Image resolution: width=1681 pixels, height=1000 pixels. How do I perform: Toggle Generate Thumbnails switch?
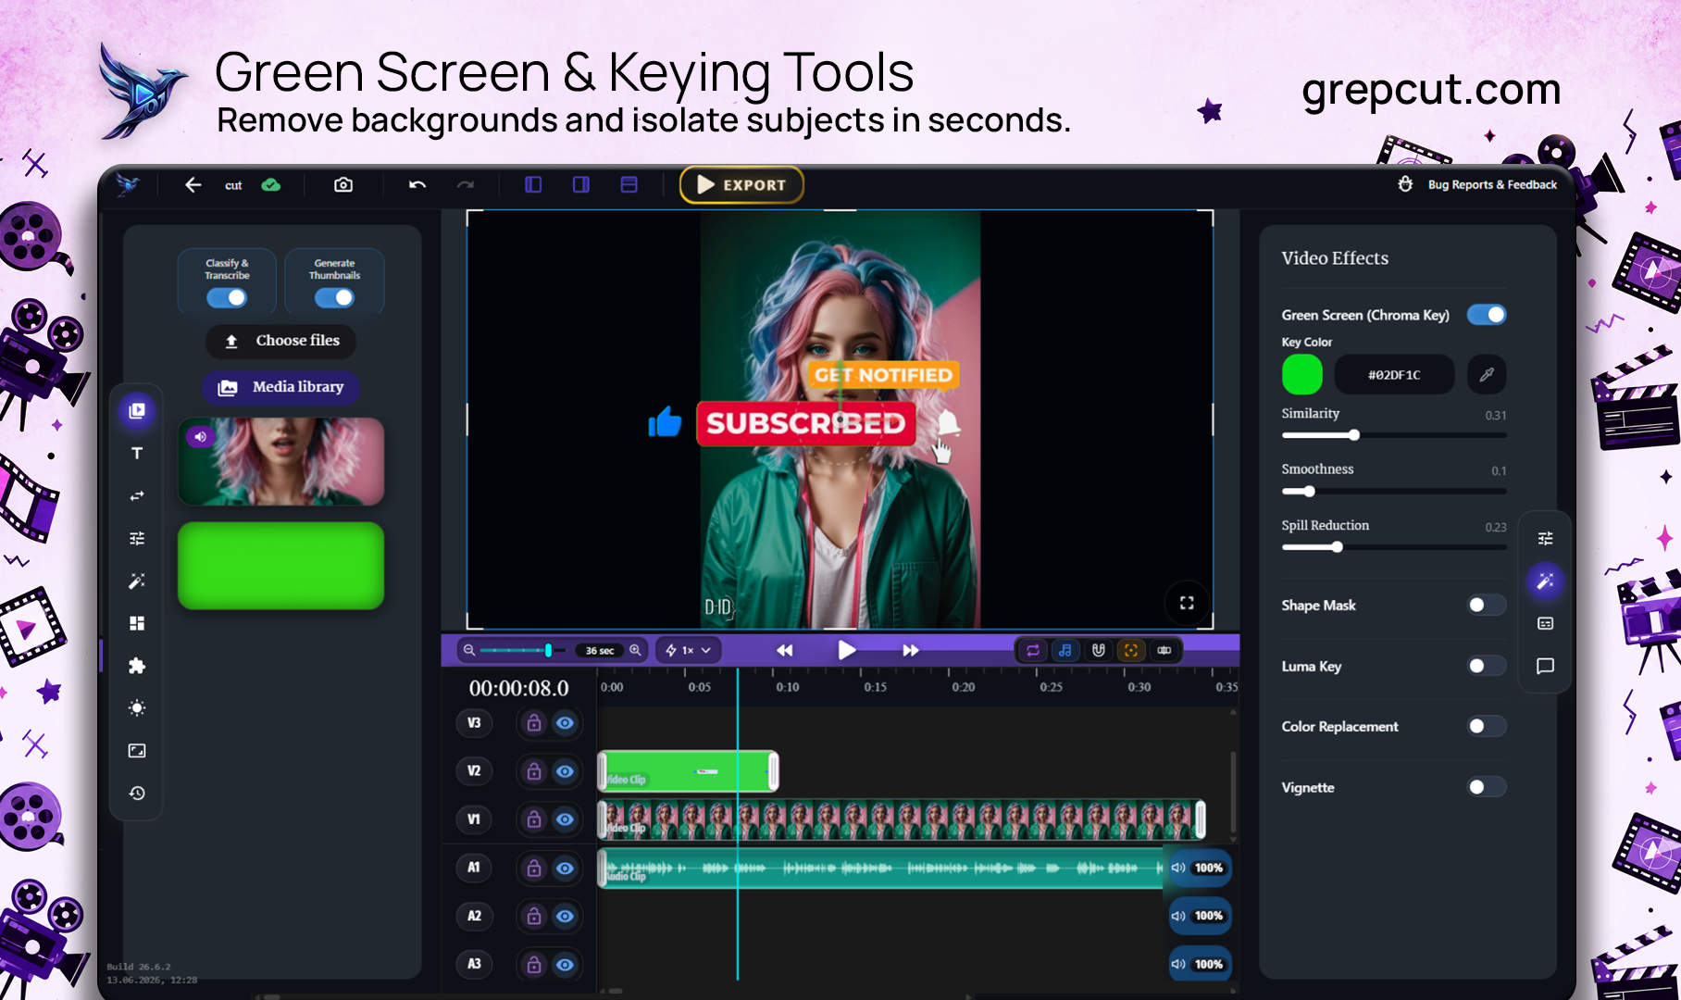334,297
